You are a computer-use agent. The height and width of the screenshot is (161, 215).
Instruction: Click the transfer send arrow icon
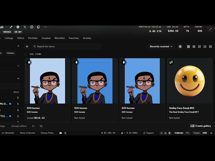click(34, 126)
